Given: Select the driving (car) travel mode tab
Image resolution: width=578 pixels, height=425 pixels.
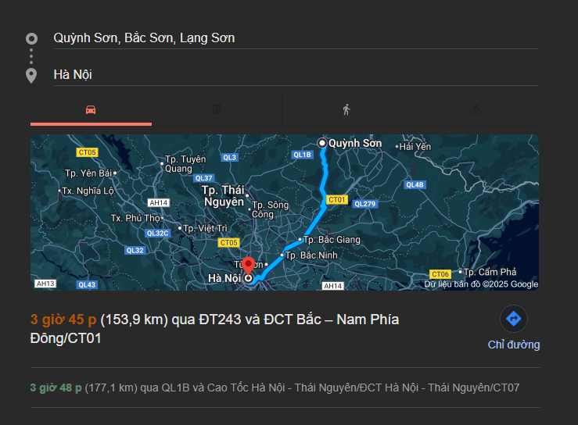Looking at the screenshot, I should click(91, 110).
